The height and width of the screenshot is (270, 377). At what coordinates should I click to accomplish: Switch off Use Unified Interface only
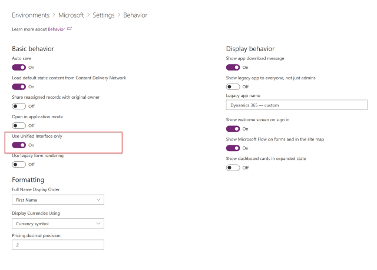(19, 145)
